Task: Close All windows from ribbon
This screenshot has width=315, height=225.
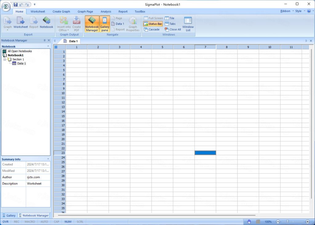Action: pyautogui.click(x=173, y=29)
